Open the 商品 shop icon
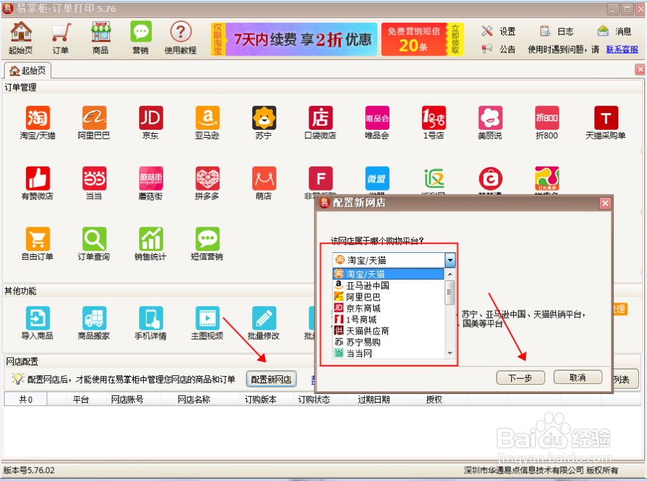Image resolution: width=647 pixels, height=481 pixels. tap(100, 38)
